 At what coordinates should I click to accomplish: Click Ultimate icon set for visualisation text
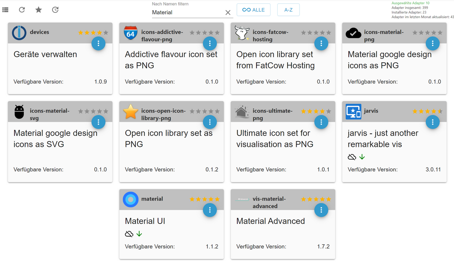pos(275,139)
